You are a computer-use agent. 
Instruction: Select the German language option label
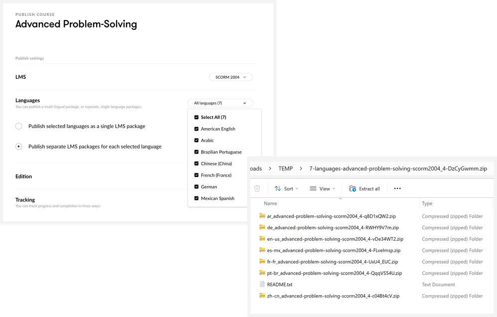(209, 187)
